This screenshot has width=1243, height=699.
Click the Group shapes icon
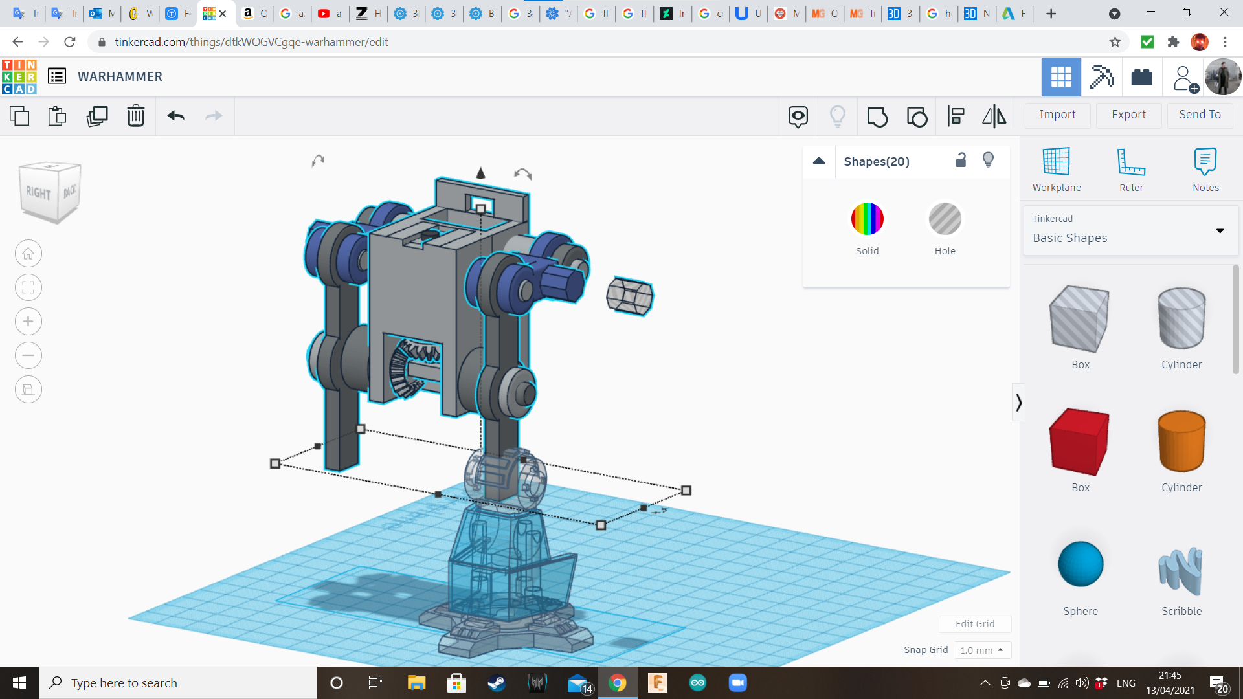(x=877, y=116)
